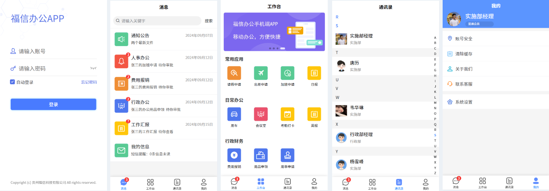Click the 清除缓存 list icon
The height and width of the screenshot is (191, 549).
(450, 54)
